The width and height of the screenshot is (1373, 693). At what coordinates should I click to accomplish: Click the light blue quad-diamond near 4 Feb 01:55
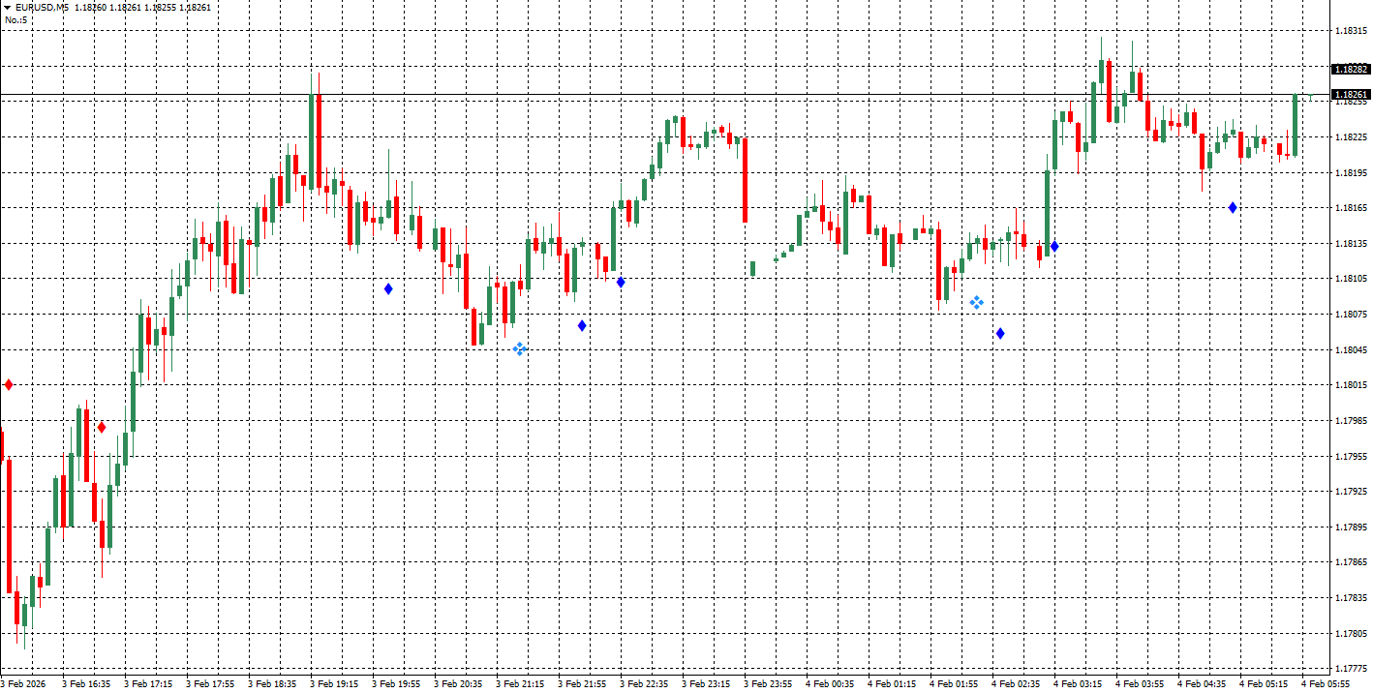click(x=977, y=303)
